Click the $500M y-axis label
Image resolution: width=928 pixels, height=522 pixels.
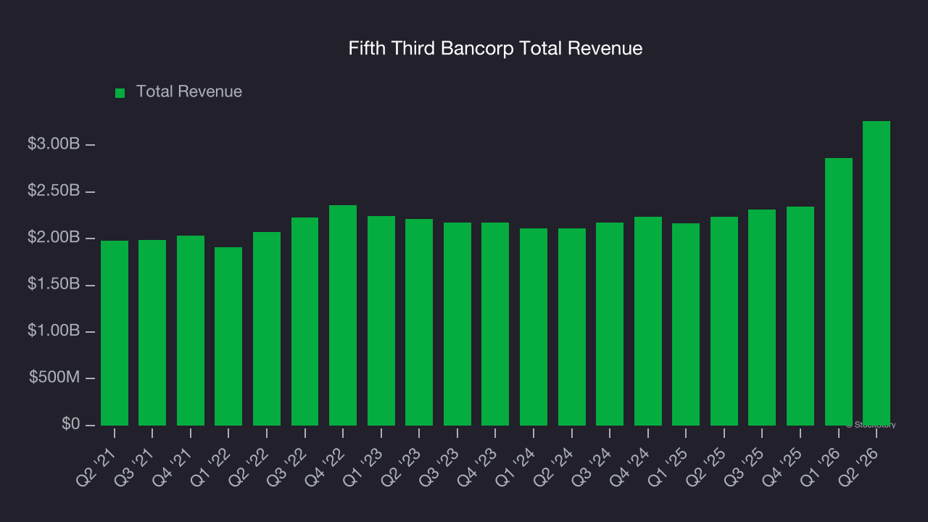pyautogui.click(x=54, y=378)
